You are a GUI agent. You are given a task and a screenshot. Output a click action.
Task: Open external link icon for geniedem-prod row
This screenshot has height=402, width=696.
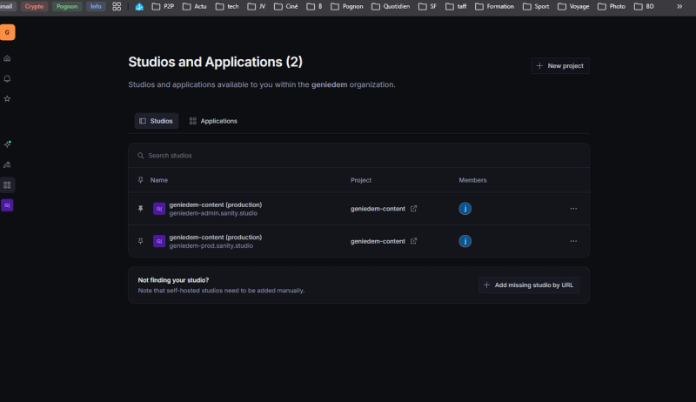point(414,241)
